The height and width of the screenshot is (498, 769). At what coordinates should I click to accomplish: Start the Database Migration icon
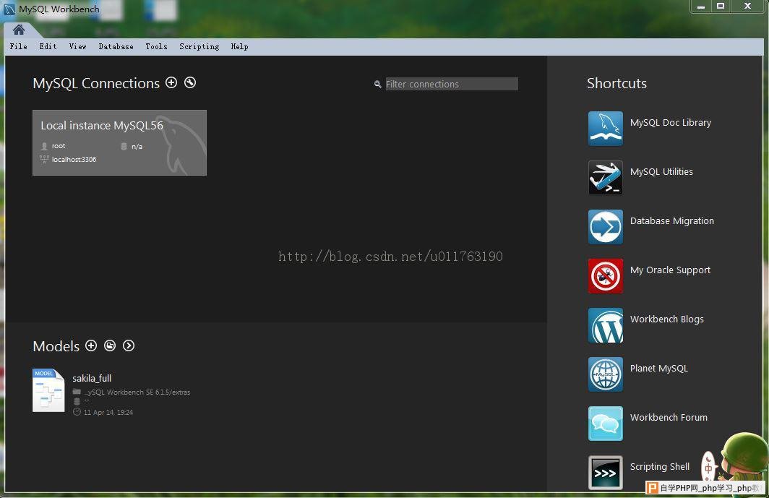(x=606, y=227)
